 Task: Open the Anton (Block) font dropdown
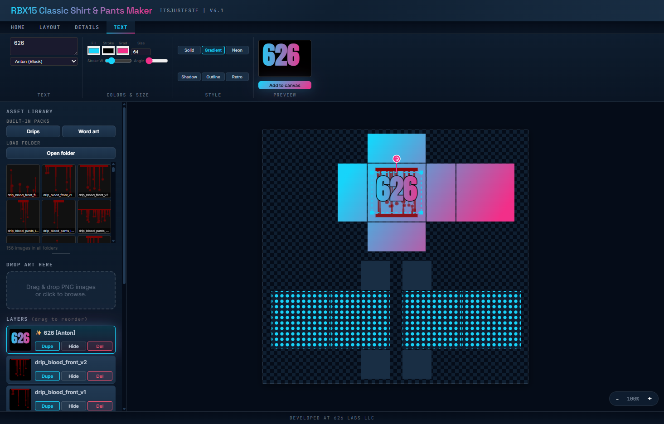click(44, 61)
